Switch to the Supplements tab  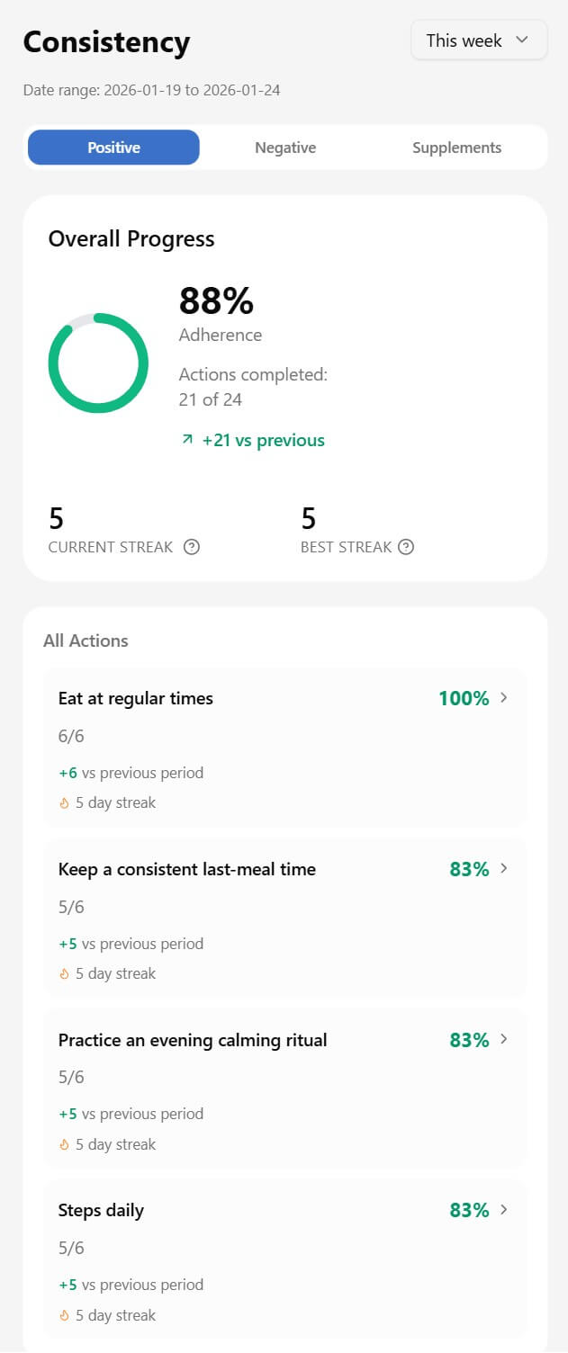(456, 148)
